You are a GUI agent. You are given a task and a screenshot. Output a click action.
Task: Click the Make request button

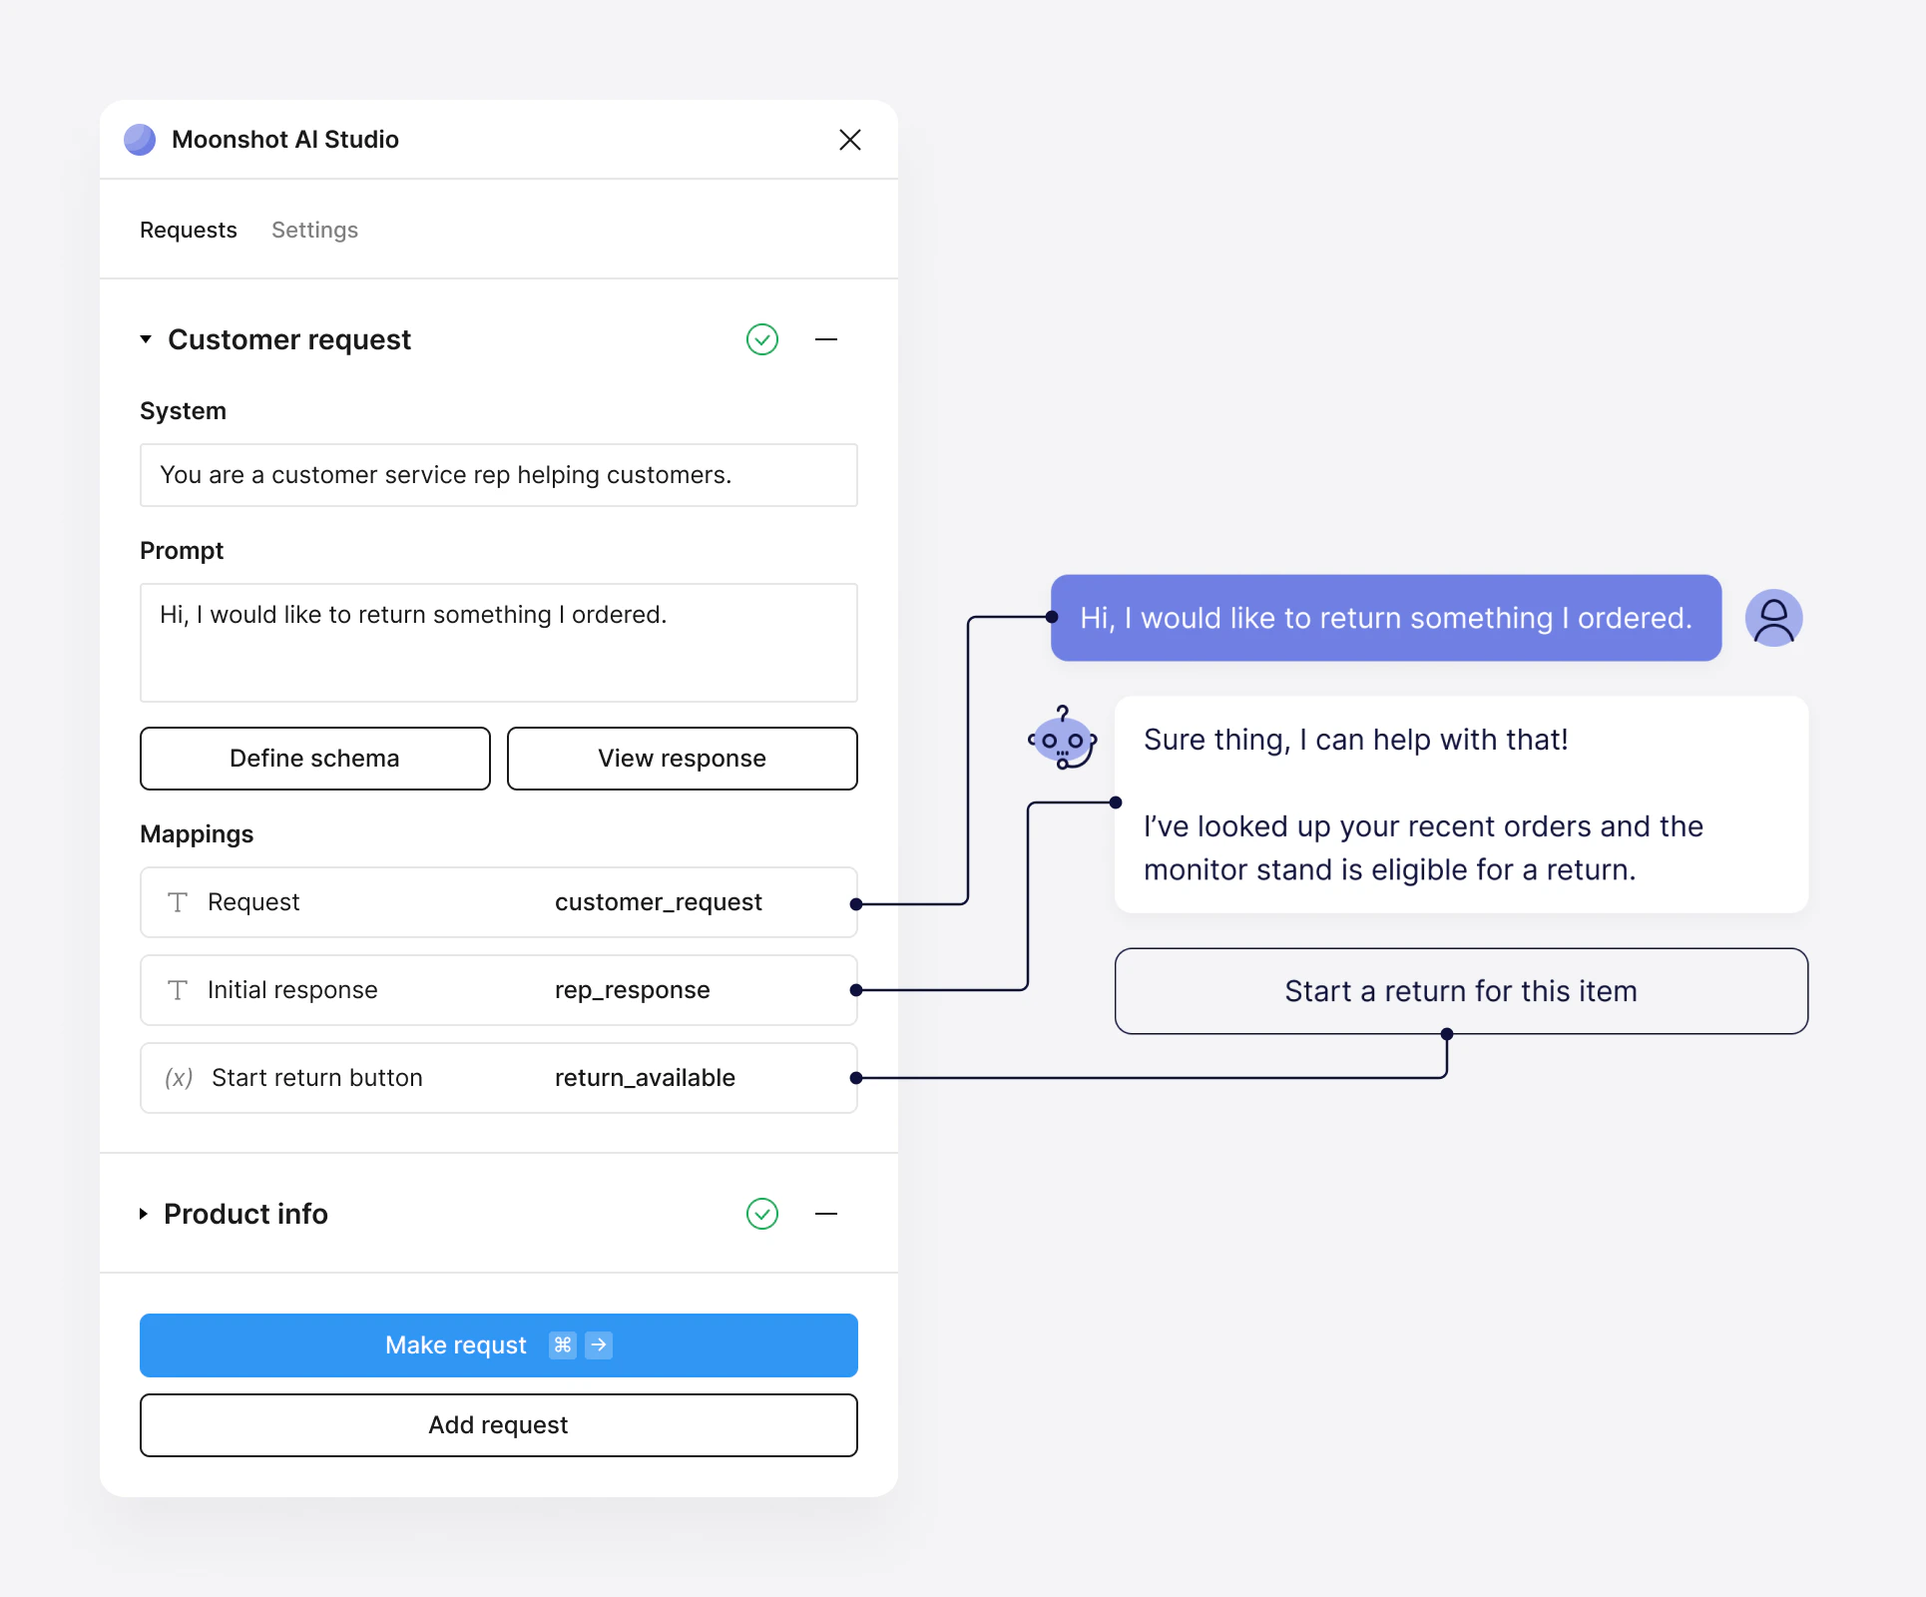coord(499,1345)
